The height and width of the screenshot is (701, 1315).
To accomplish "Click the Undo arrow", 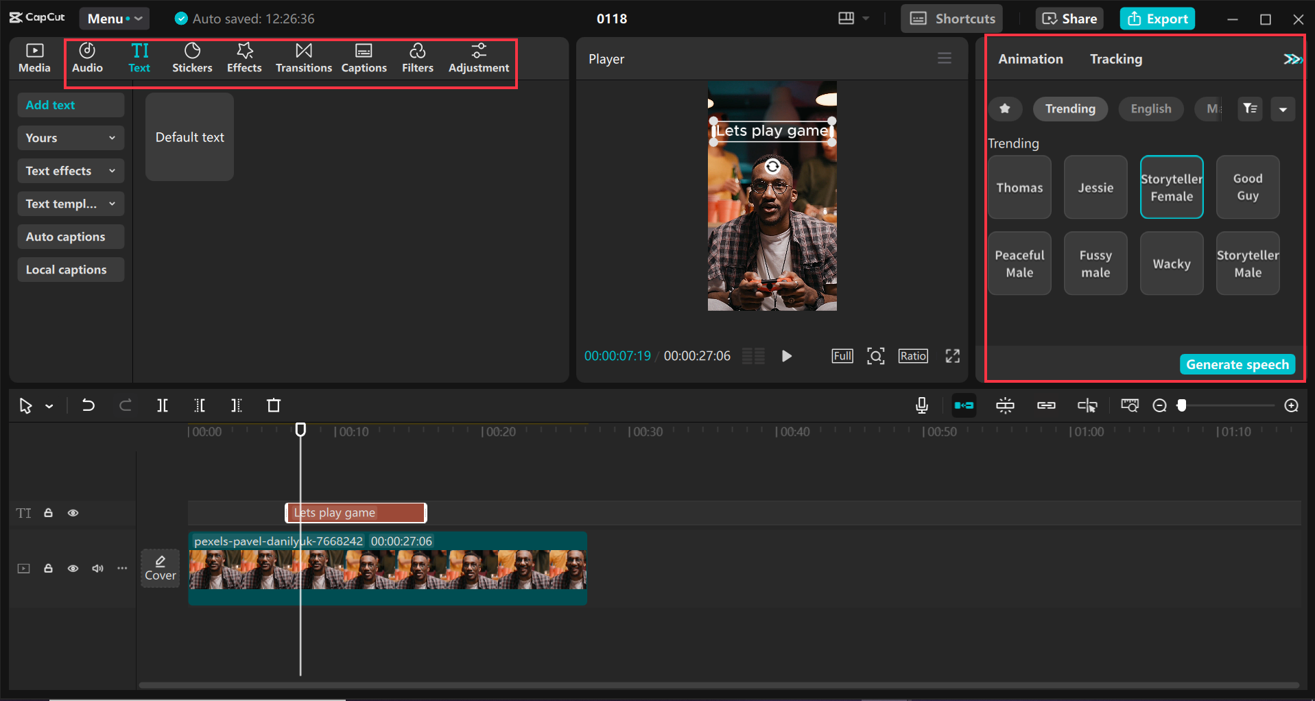I will [x=88, y=405].
